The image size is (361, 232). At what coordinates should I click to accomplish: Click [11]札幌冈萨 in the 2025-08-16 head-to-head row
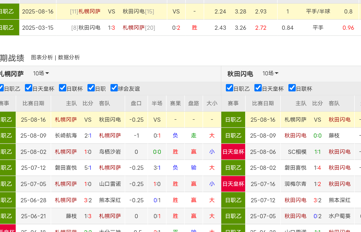click(x=85, y=11)
